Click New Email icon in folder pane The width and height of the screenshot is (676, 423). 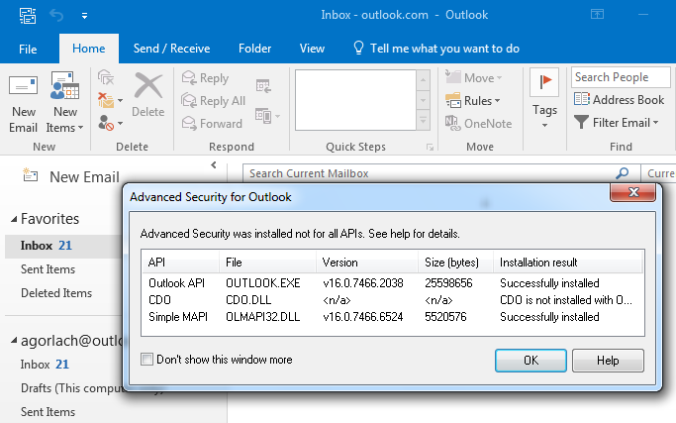click(30, 174)
